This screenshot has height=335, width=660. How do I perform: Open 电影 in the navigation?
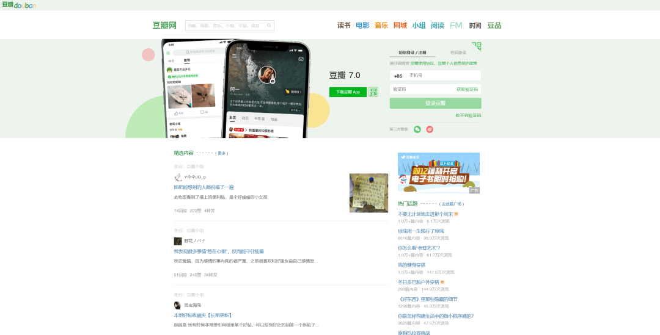[362, 26]
